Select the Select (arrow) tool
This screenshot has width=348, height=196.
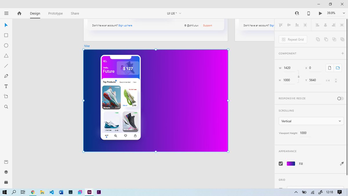coord(6,25)
